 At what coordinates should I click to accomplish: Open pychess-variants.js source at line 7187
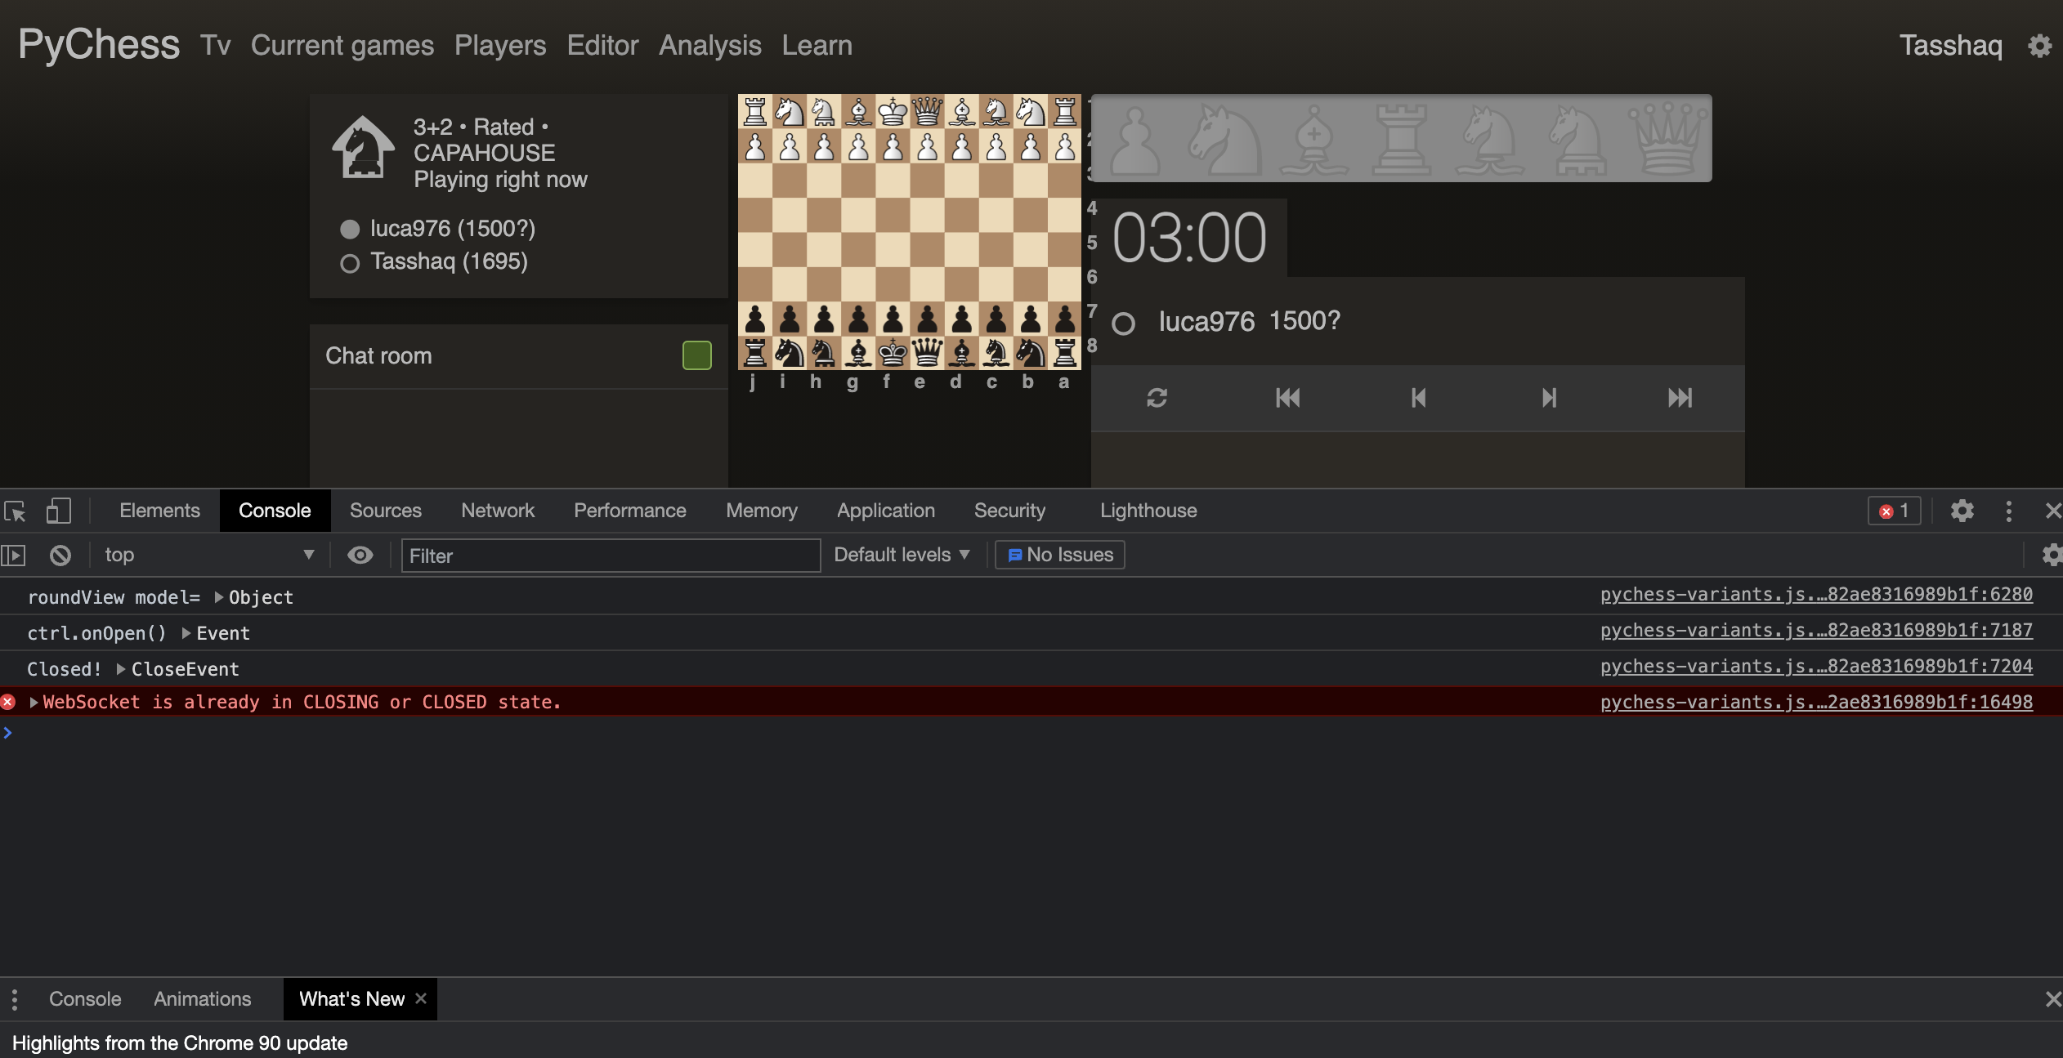[1816, 631]
